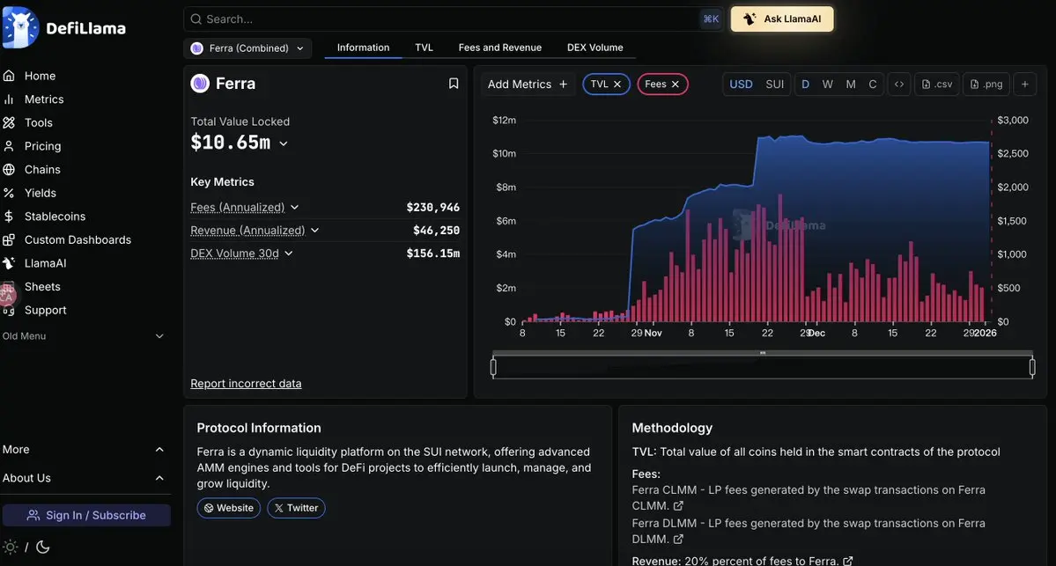Select weekly W chart interval
Viewport: 1056px width, 566px height.
pyautogui.click(x=828, y=85)
